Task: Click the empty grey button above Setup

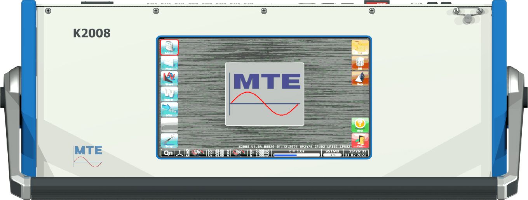Action: tap(169, 125)
